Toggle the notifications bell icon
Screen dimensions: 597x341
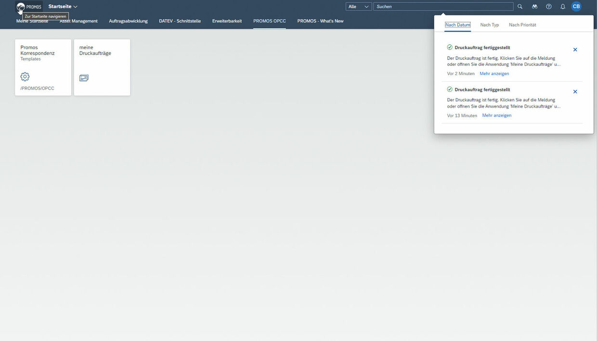pyautogui.click(x=562, y=7)
